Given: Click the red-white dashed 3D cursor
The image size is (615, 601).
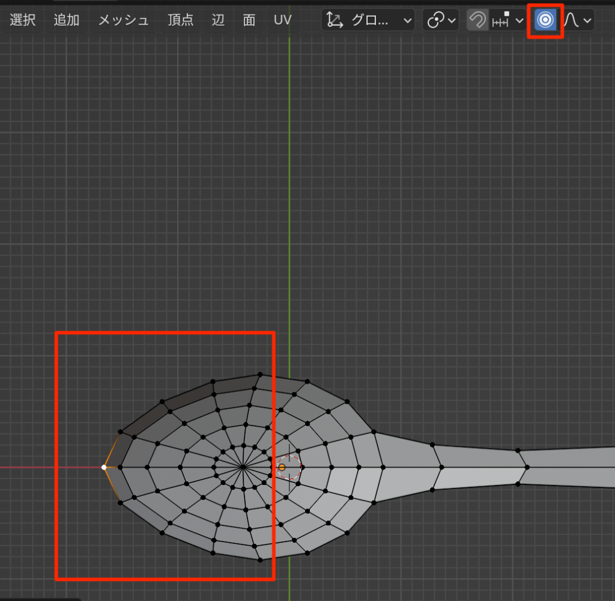Looking at the screenshot, I should pos(289,467).
